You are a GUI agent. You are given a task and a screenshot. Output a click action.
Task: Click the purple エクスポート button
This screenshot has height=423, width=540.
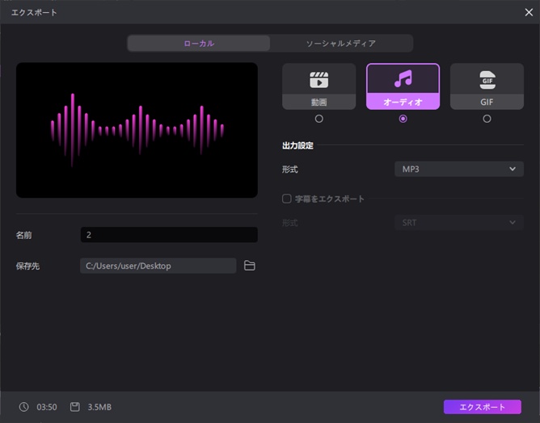482,407
